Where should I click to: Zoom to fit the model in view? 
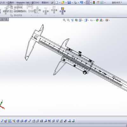tap(64, 20)
